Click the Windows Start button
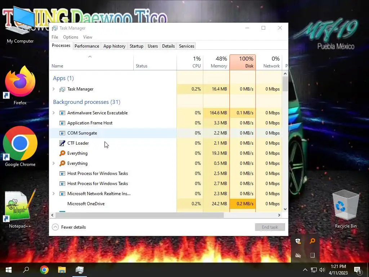The image size is (369, 277). (x=9, y=270)
